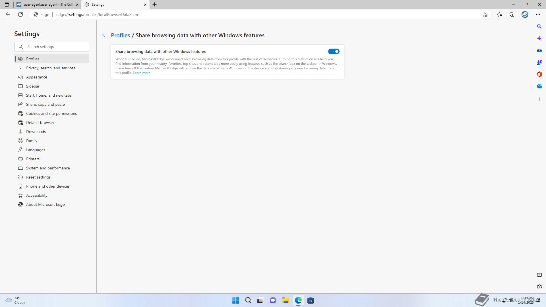Click the Learn more link
The height and width of the screenshot is (307, 546).
[x=142, y=73]
